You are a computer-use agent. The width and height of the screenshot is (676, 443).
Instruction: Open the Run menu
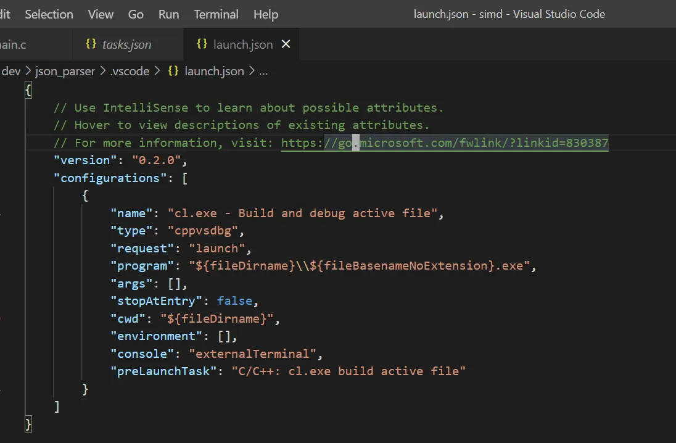(x=168, y=14)
